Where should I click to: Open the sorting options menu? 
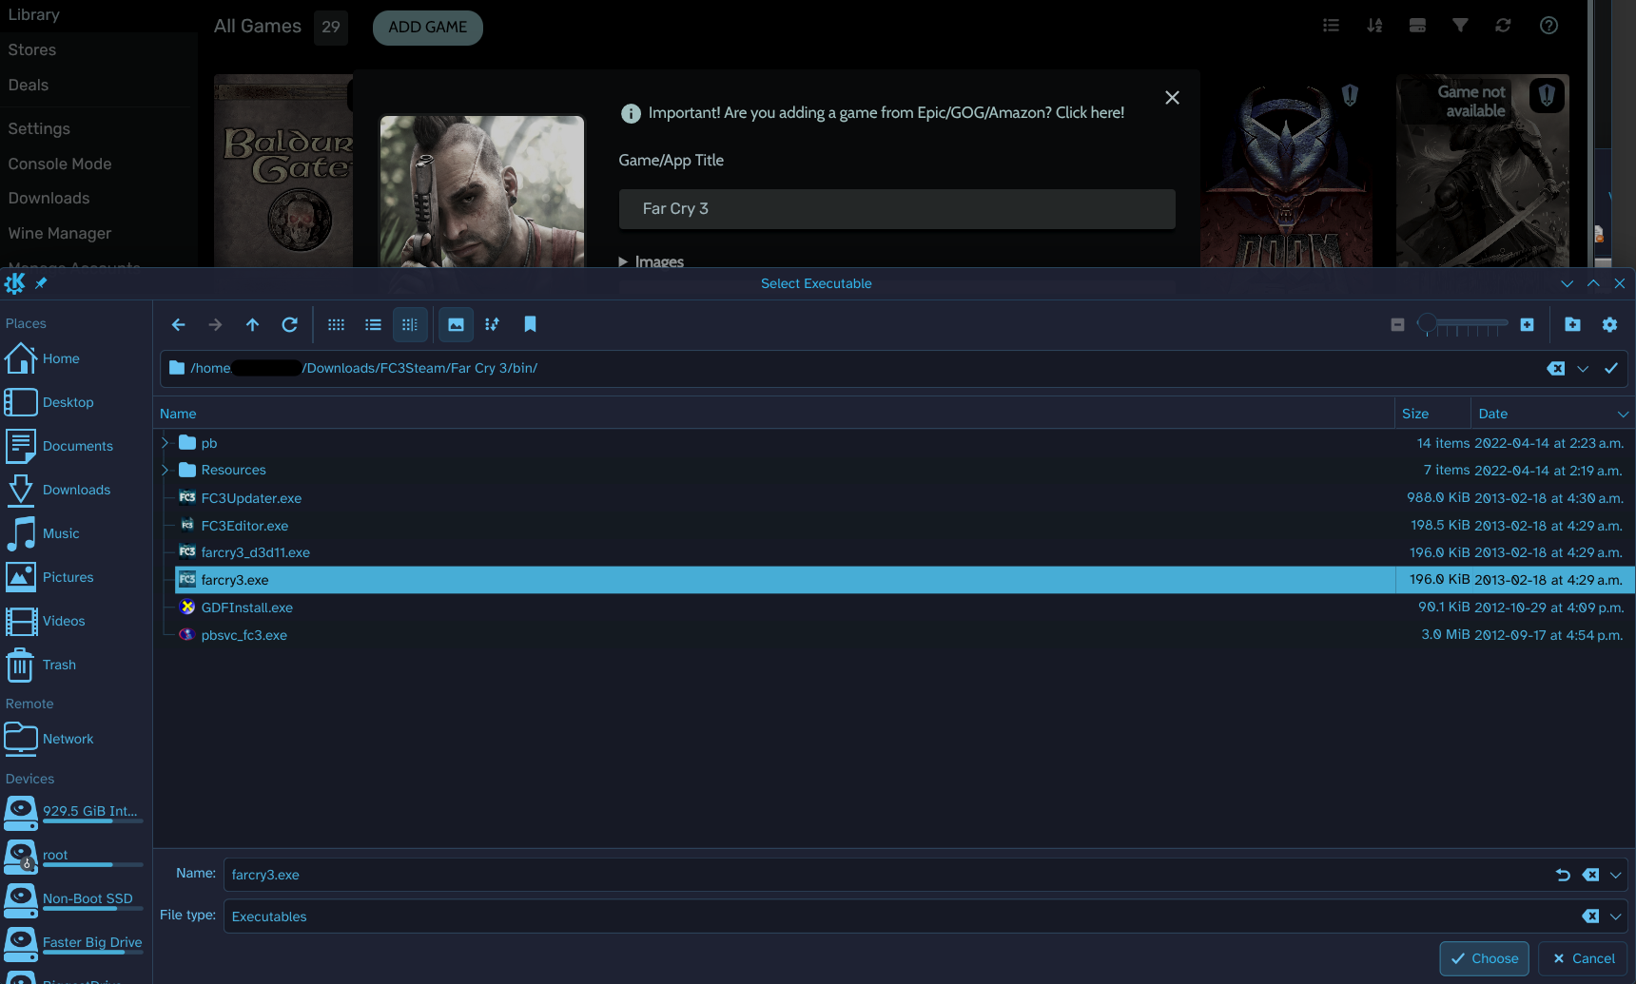(x=492, y=325)
